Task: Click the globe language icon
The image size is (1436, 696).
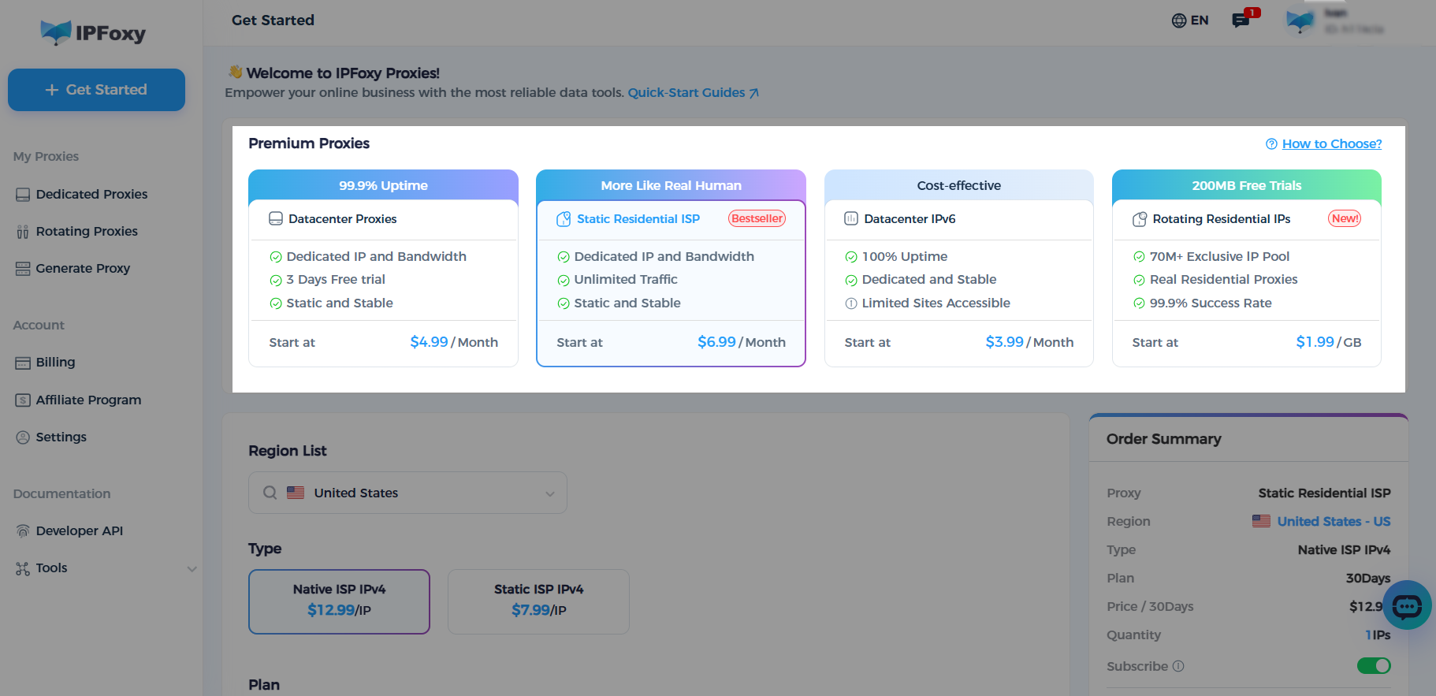Action: 1178,20
